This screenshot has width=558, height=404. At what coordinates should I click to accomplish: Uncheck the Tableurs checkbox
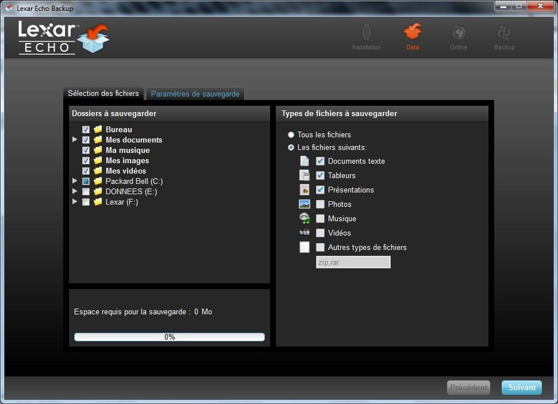pyautogui.click(x=320, y=175)
